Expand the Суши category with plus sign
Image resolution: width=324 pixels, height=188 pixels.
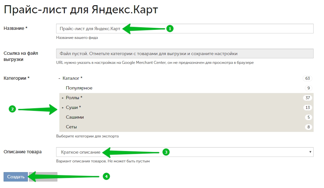62,108
